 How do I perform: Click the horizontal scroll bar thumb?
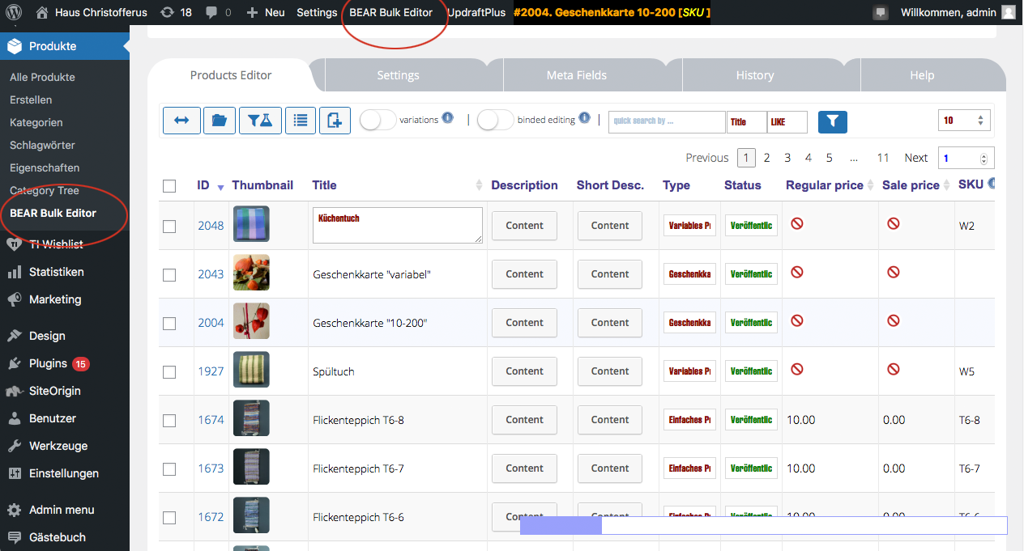561,526
